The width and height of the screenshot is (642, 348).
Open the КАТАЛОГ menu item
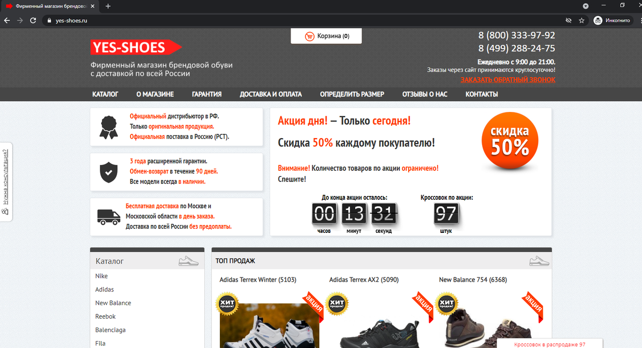click(x=105, y=94)
